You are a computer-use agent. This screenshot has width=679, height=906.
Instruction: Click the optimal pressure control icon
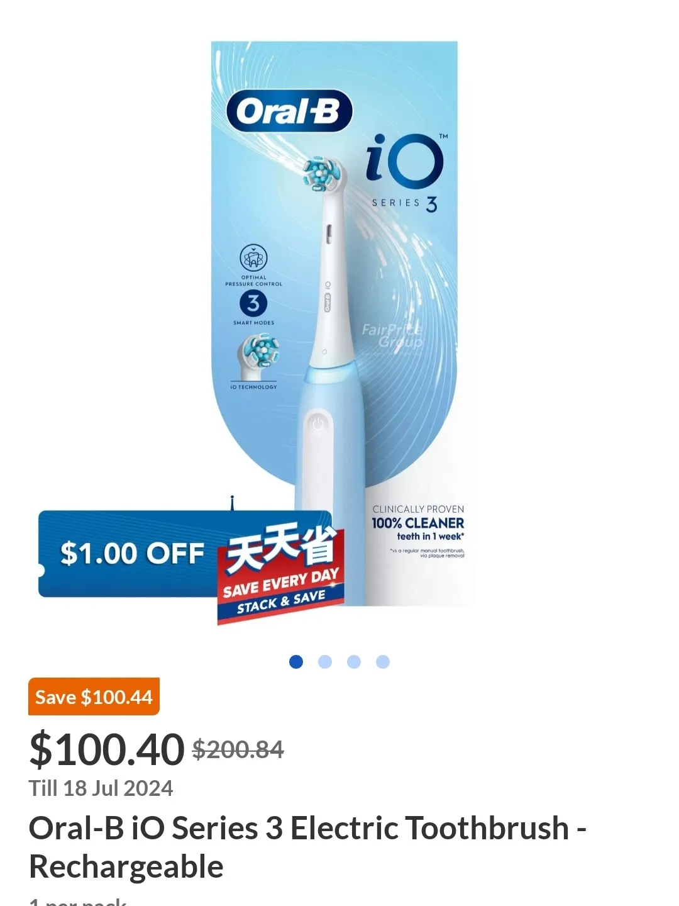click(253, 265)
